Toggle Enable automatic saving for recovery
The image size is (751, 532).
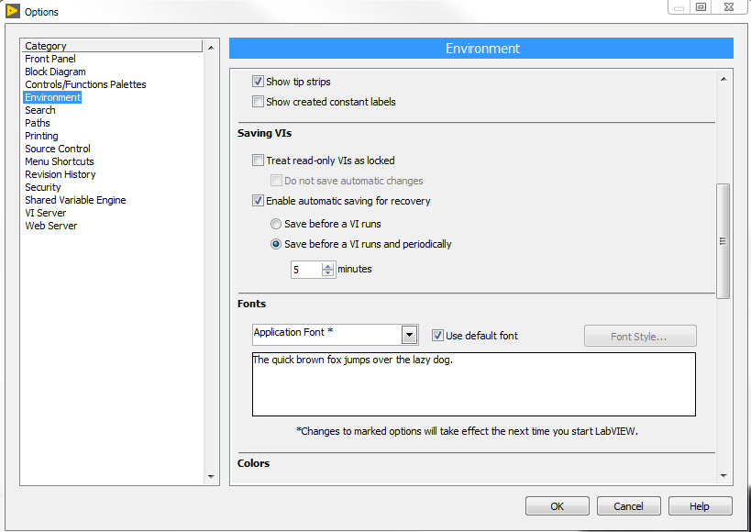(x=259, y=200)
